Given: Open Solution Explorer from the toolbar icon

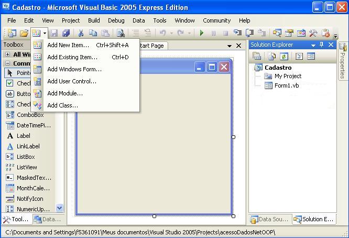Looking at the screenshot, I should 277,33.
